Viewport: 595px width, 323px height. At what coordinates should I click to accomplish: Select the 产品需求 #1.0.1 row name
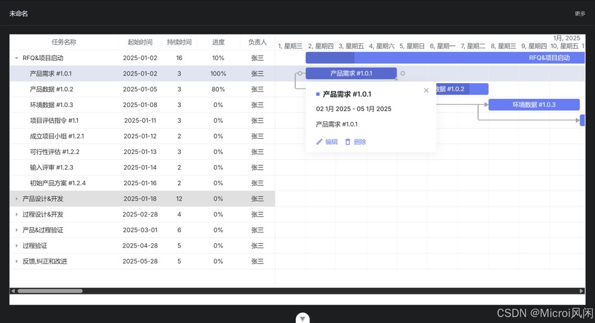pyautogui.click(x=51, y=74)
